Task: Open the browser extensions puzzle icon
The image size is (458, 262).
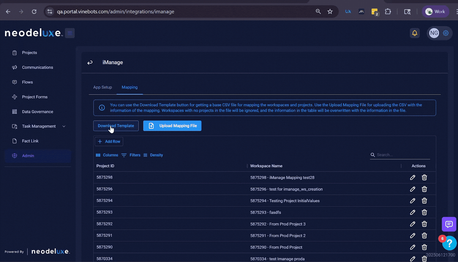Action: (388, 11)
